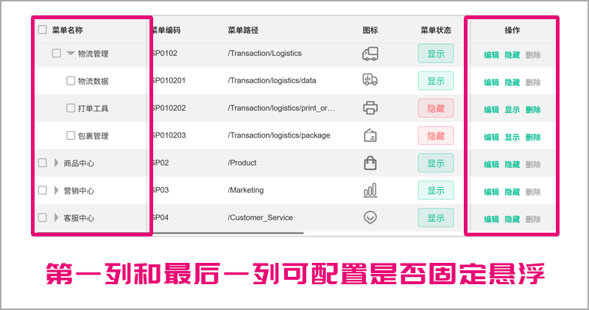Select the 打单工具 tree item name
The image size is (589, 310).
94,108
